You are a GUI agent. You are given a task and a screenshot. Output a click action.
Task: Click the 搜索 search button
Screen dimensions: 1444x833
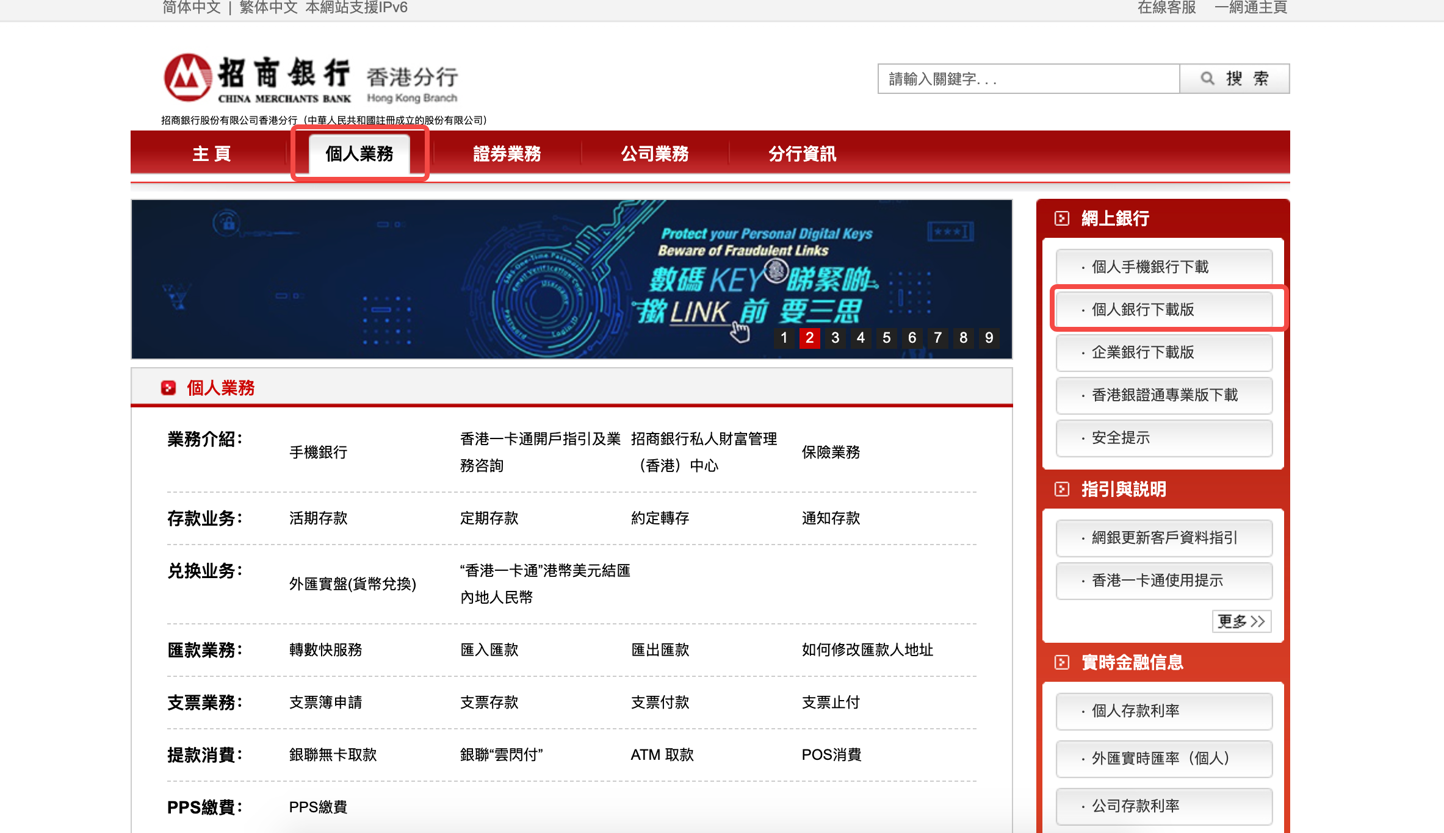coord(1235,79)
